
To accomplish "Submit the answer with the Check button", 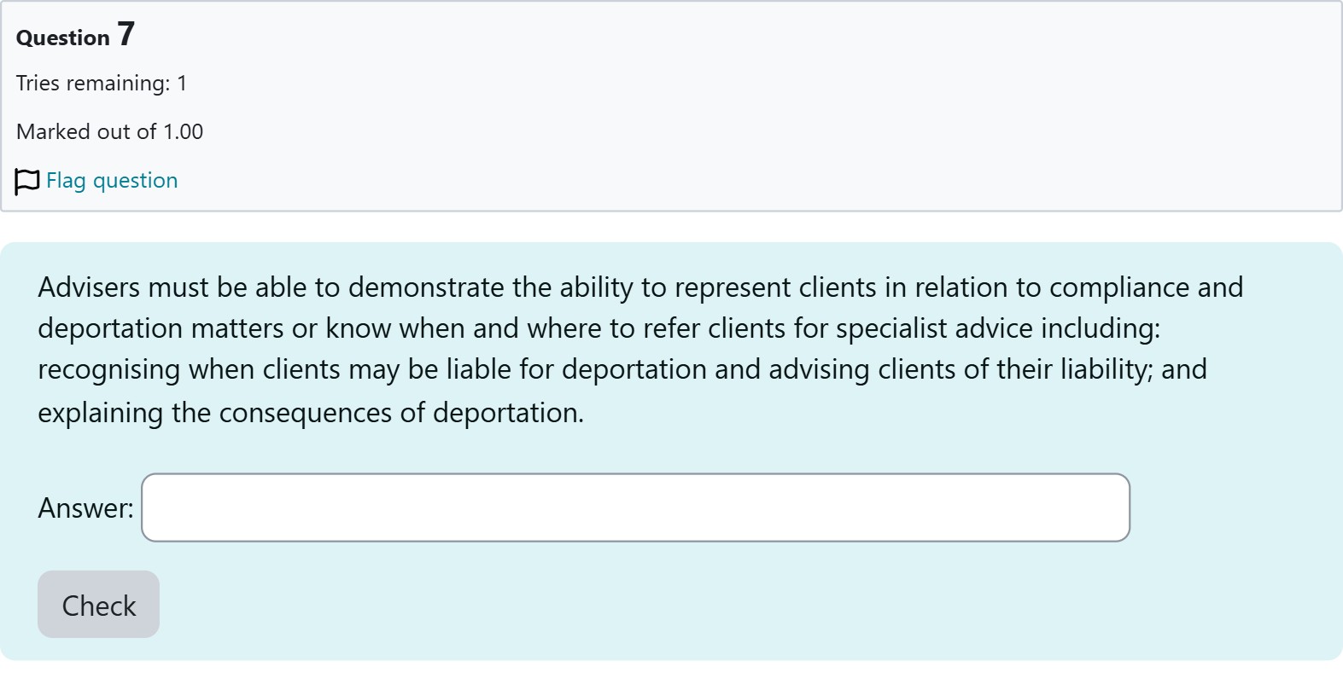I will click(x=98, y=605).
